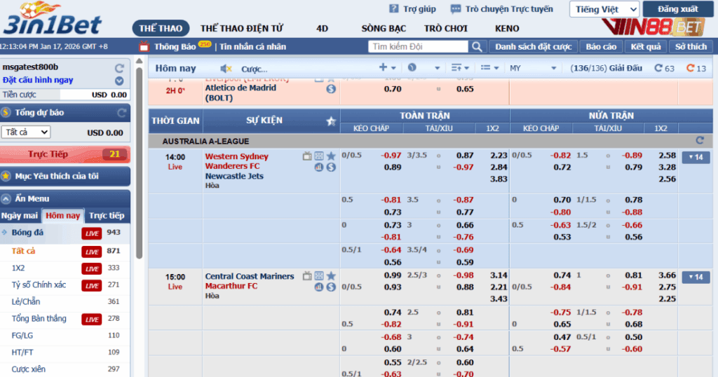718x377 pixels.
Task: Open Trợ giúp help icon
Action: click(394, 8)
